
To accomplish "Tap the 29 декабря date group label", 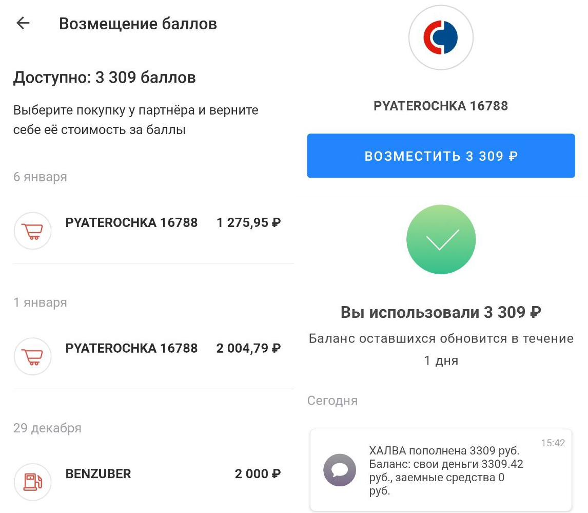I will tap(47, 427).
